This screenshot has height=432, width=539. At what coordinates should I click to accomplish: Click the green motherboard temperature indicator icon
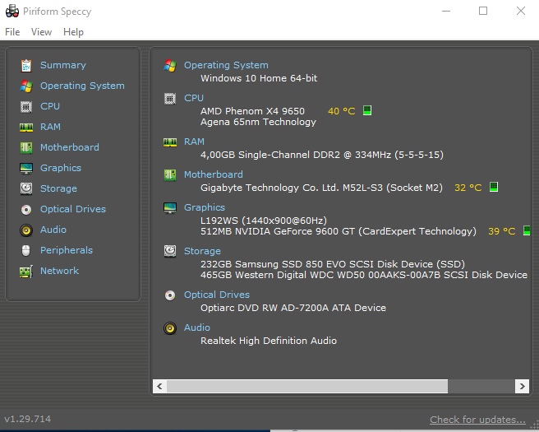pos(494,187)
